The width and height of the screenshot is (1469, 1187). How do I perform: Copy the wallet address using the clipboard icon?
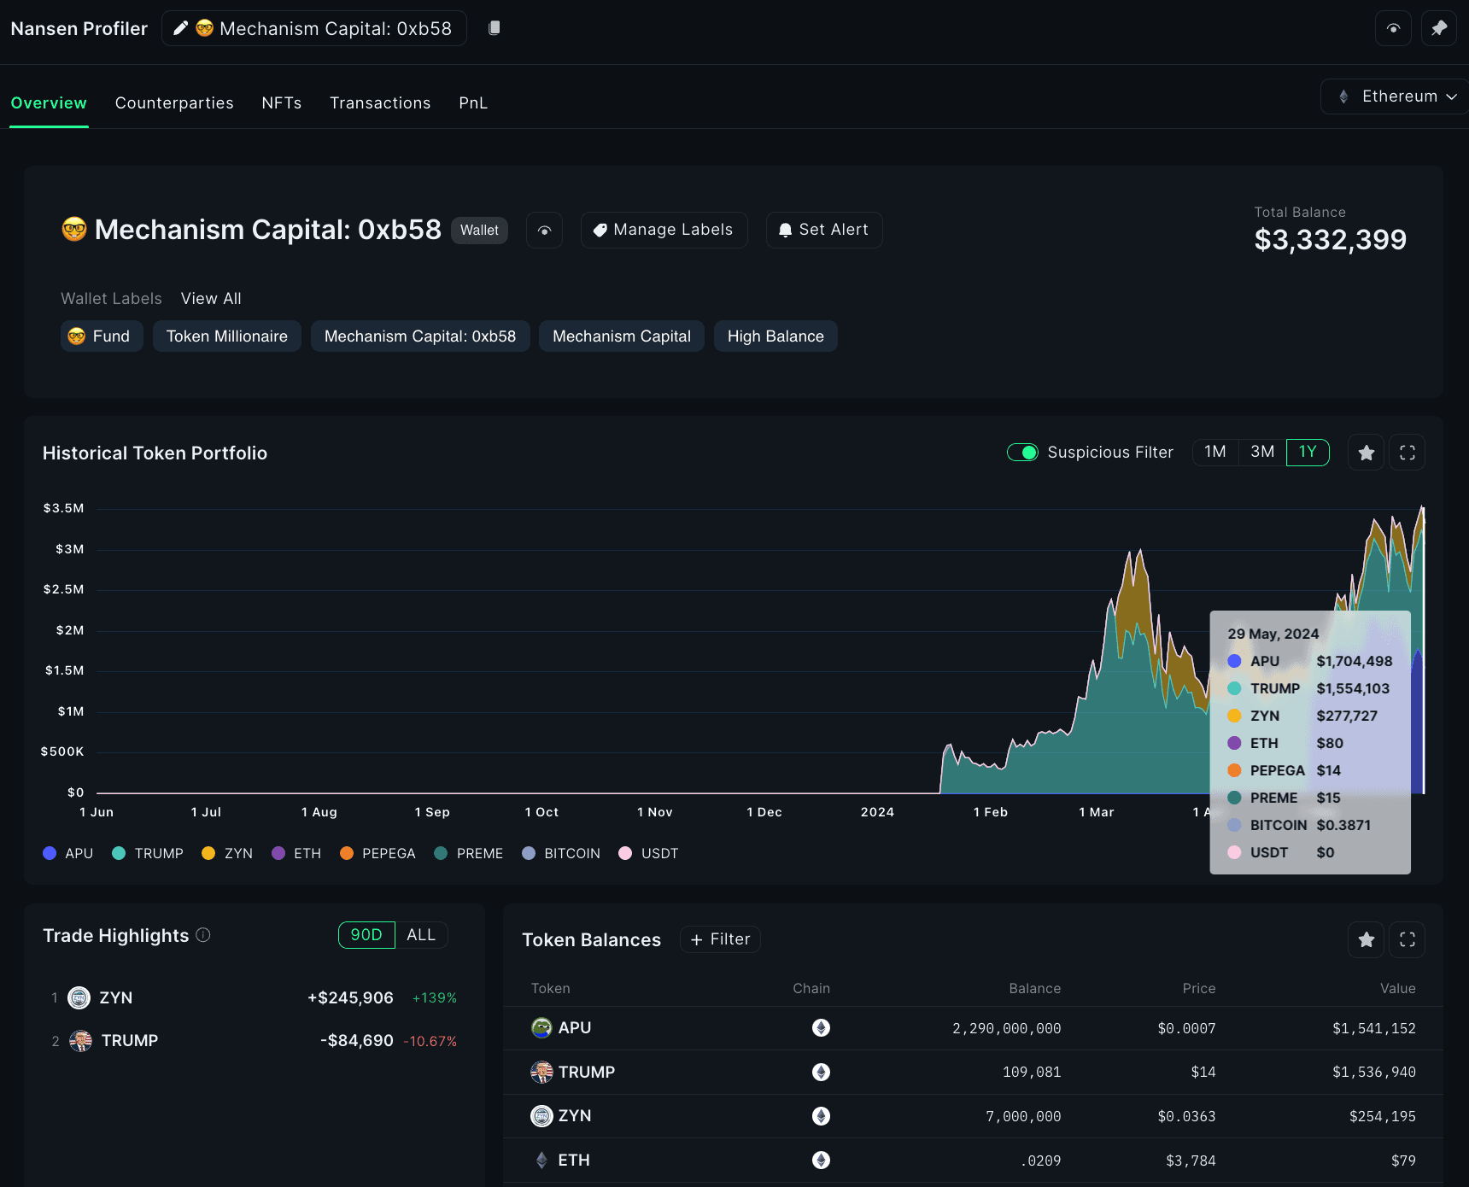(x=494, y=28)
